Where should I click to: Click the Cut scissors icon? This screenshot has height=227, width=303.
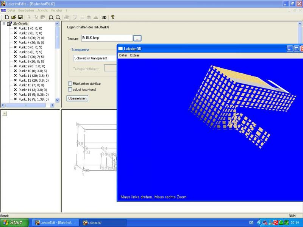click(x=29, y=17)
